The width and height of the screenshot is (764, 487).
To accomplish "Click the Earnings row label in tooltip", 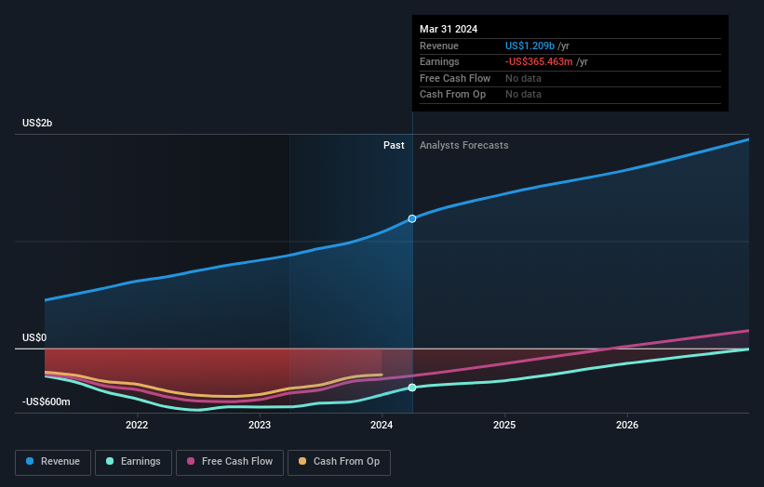I will pos(439,61).
